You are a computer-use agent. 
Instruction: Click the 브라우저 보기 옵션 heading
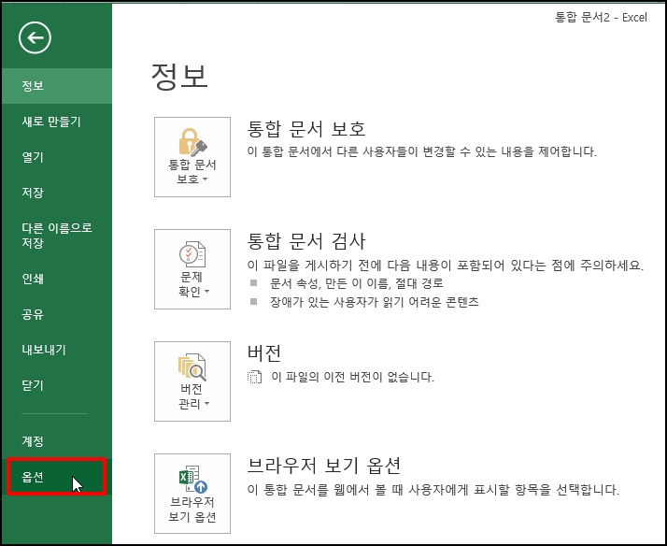click(x=324, y=466)
